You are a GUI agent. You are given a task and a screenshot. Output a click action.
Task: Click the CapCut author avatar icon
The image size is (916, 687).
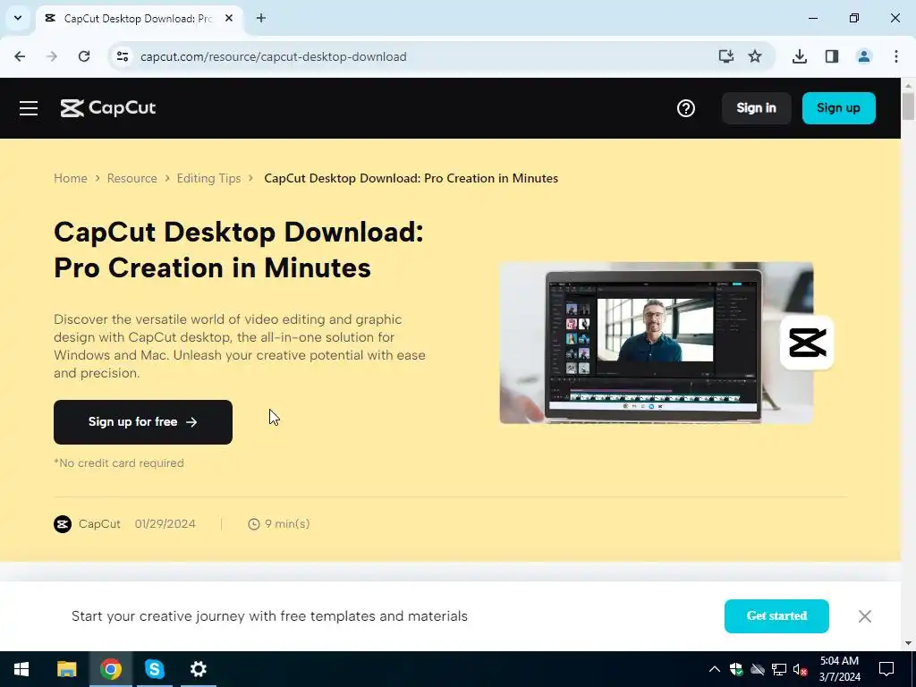coord(63,524)
